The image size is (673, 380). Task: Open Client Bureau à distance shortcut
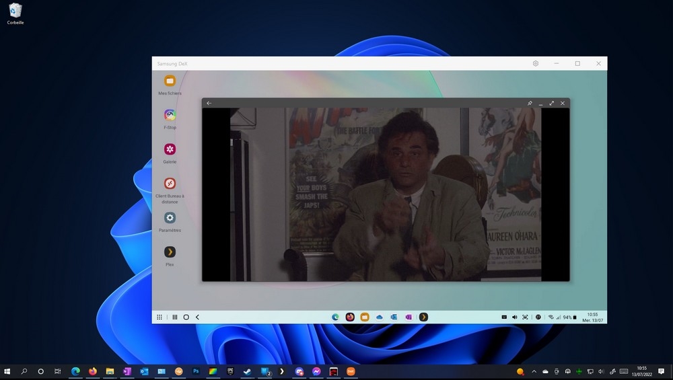tap(170, 184)
